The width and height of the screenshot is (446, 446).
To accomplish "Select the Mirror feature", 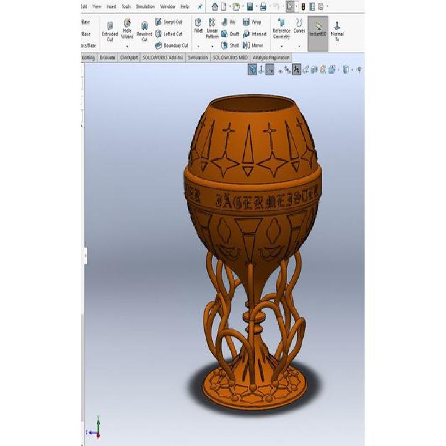I will pyautogui.click(x=253, y=46).
